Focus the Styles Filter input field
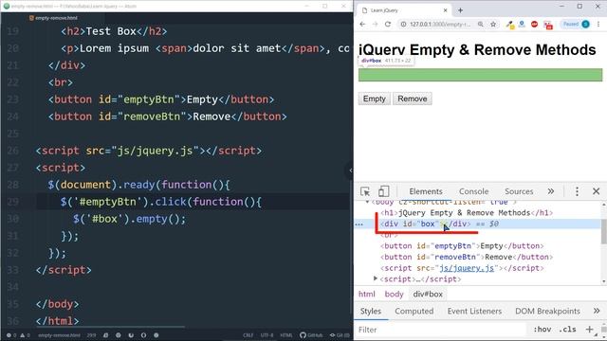607x341 pixels. point(441,330)
